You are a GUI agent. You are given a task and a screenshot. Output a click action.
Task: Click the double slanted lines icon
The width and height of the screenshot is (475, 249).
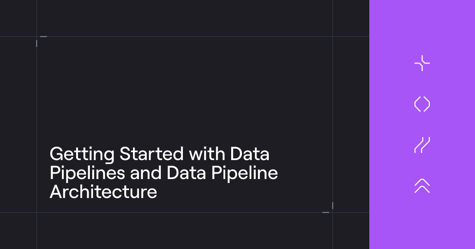point(422,145)
